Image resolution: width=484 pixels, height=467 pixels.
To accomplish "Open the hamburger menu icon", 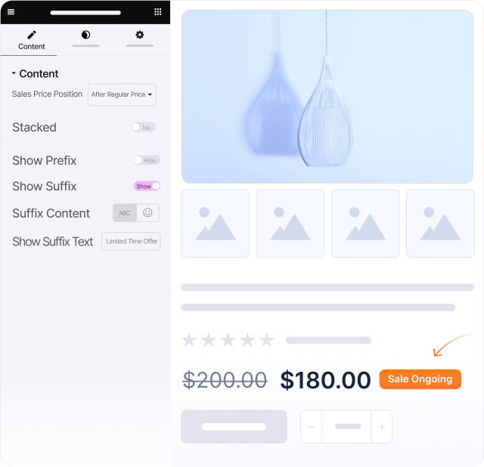I will (x=11, y=12).
